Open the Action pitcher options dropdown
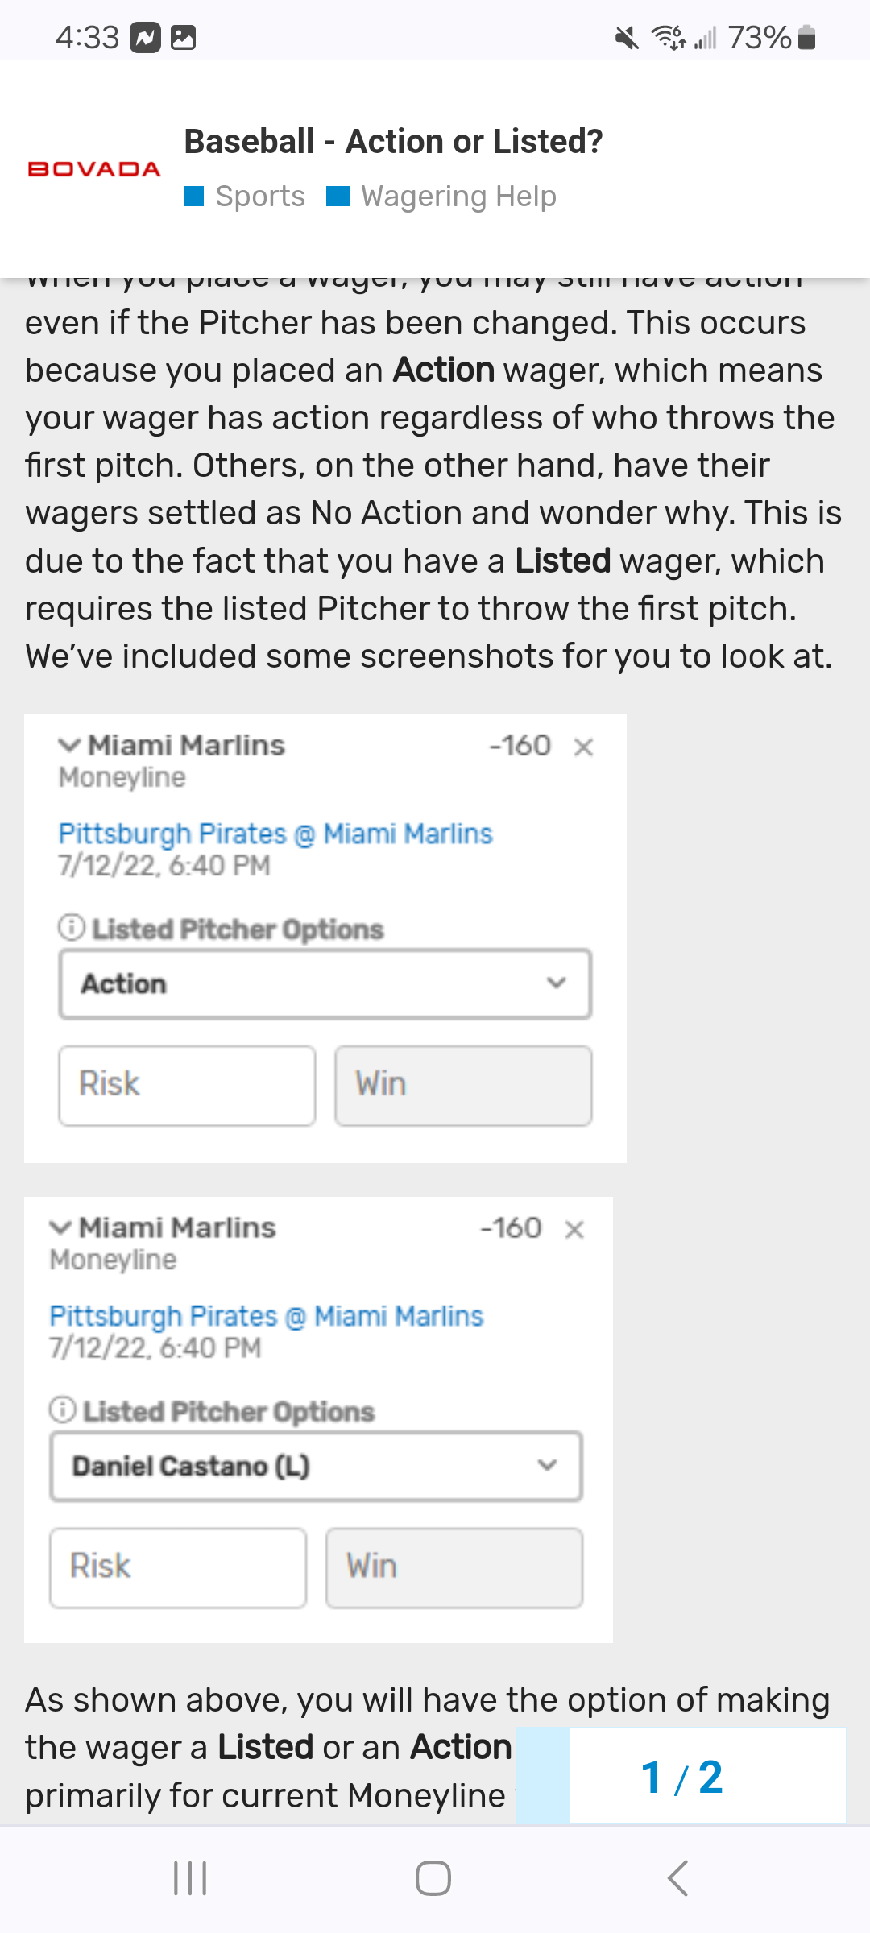This screenshot has height=1933, width=870. point(325,983)
